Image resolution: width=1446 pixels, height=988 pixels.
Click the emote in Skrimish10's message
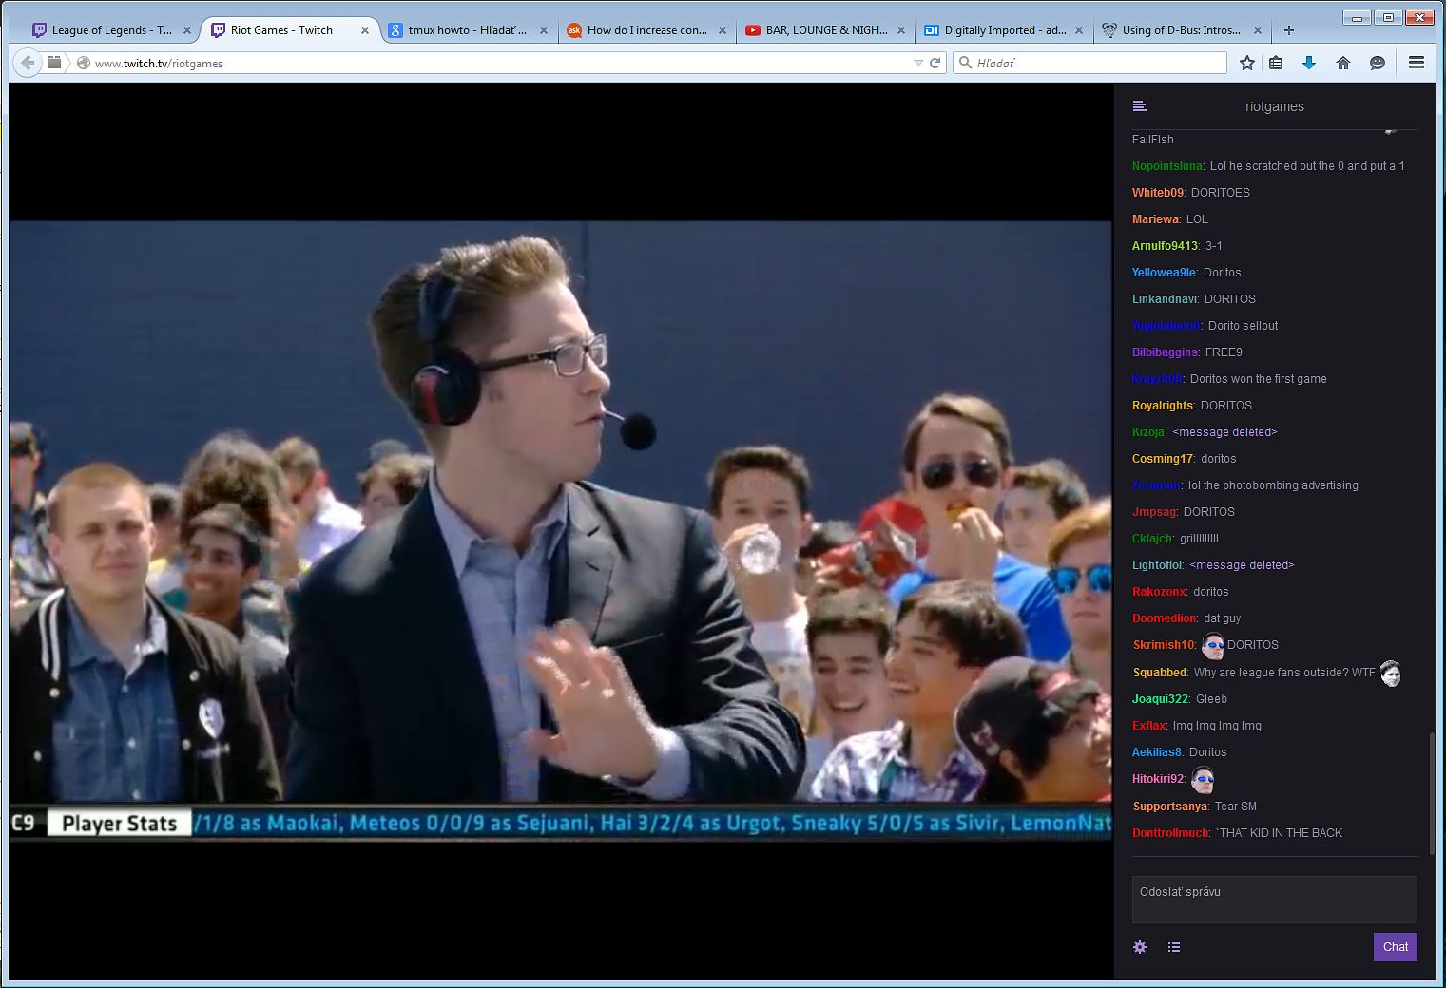pyautogui.click(x=1212, y=645)
